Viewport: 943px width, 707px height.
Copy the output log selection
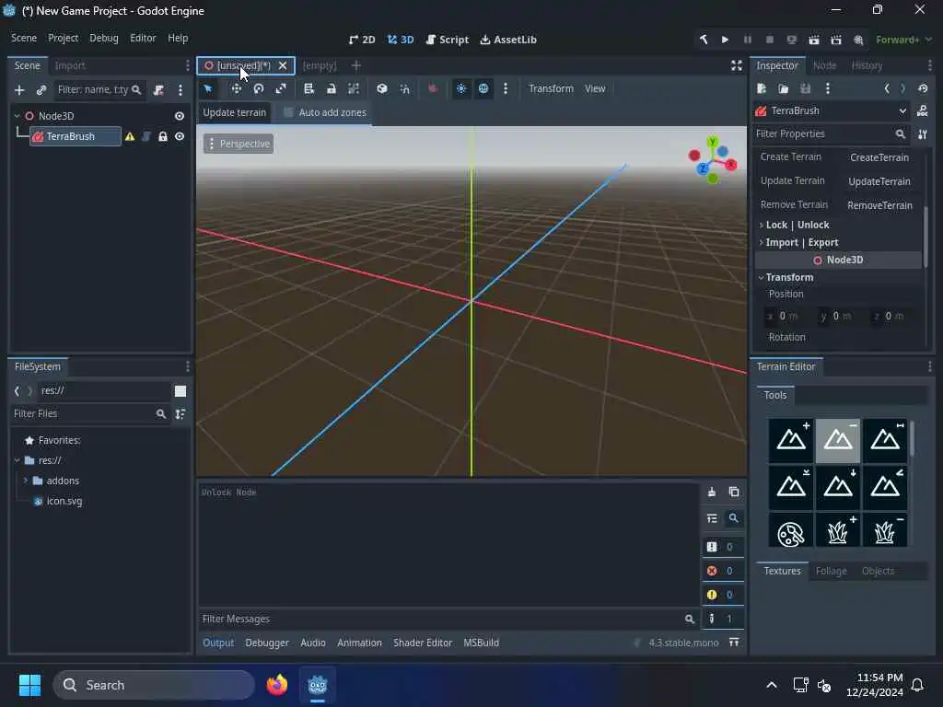pos(734,492)
